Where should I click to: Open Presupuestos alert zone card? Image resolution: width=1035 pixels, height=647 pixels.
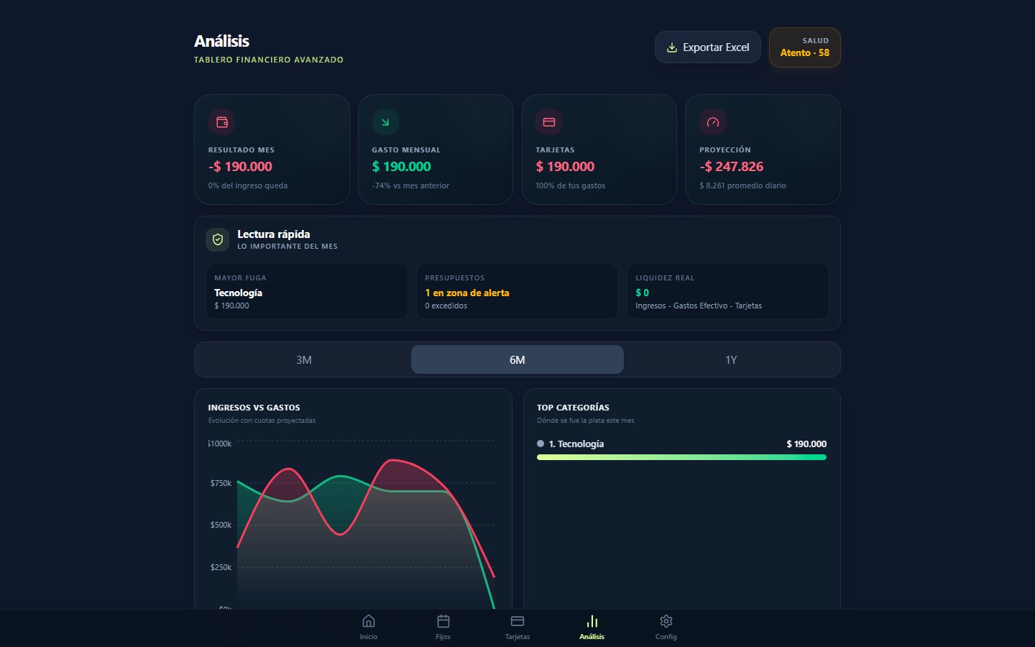(x=517, y=291)
